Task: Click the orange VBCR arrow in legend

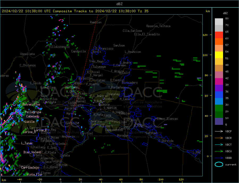Action: click(219, 138)
